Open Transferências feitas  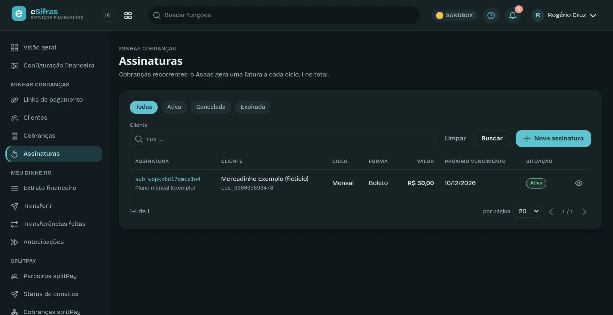[x=54, y=224]
